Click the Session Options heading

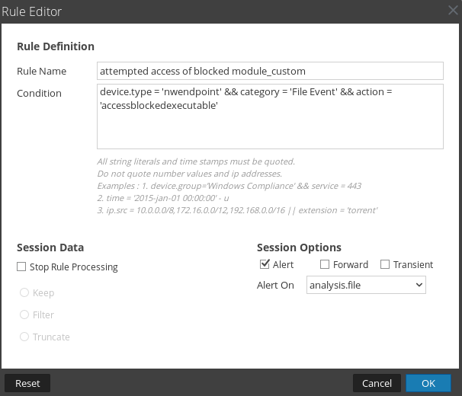tap(299, 247)
